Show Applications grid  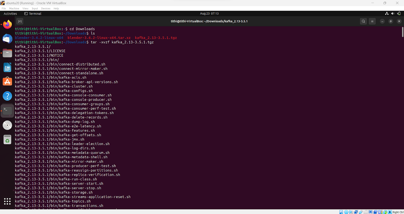tap(7, 201)
